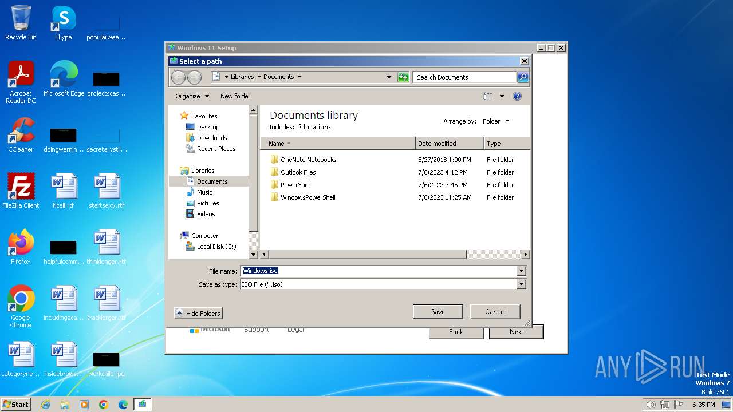Expand the Libraries breadcrumb arrow
733x412 pixels.
click(x=259, y=77)
